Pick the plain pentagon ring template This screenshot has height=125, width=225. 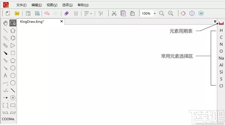(13, 61)
